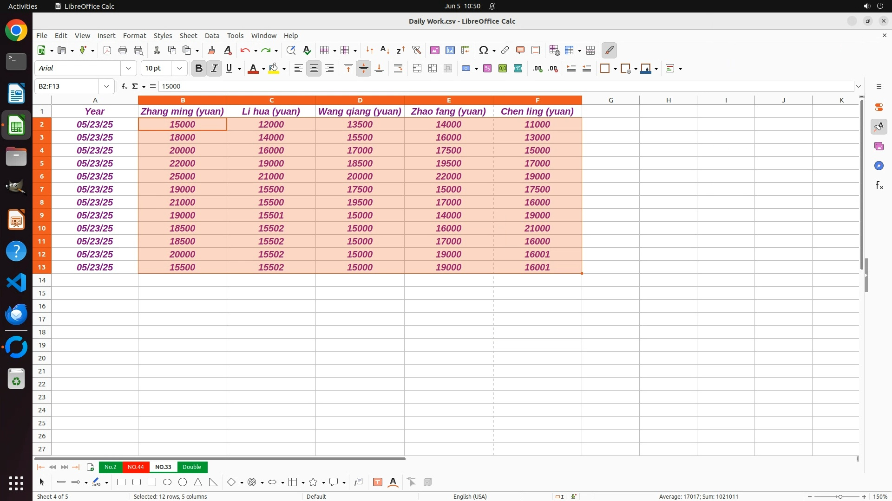Click the formula input line field

tap(505, 86)
